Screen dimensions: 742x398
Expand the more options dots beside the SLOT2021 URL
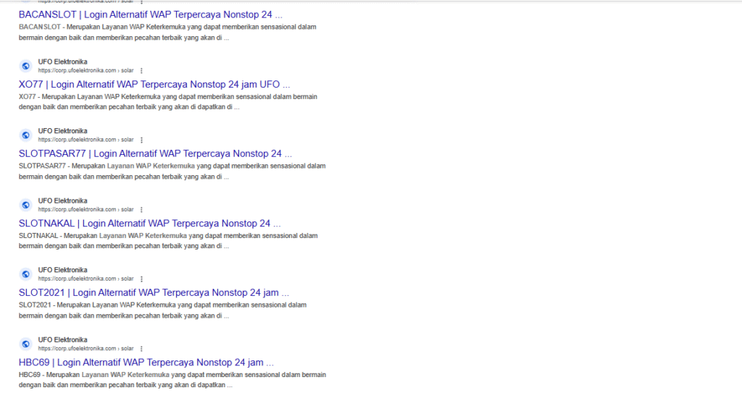pyautogui.click(x=141, y=279)
